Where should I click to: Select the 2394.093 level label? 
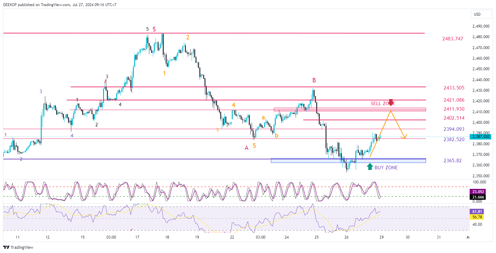[x=454, y=129]
